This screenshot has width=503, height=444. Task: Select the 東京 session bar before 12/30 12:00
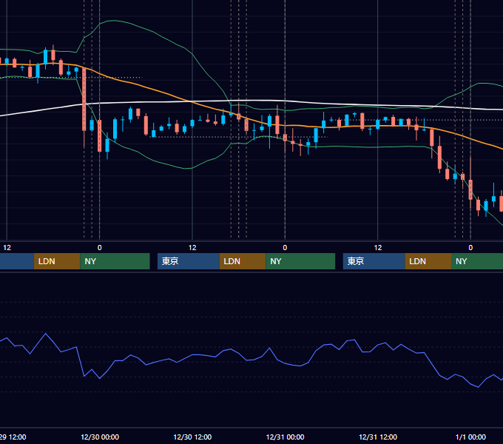189,261
